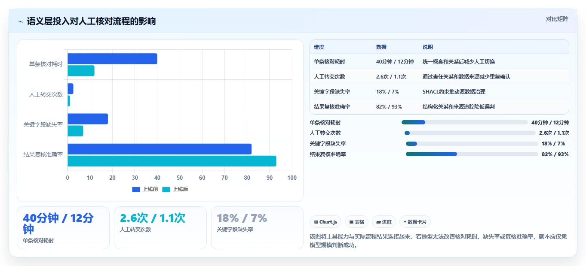Click table cell 40分钟 / 12分钟
This screenshot has height=266, width=586.
[395, 62]
